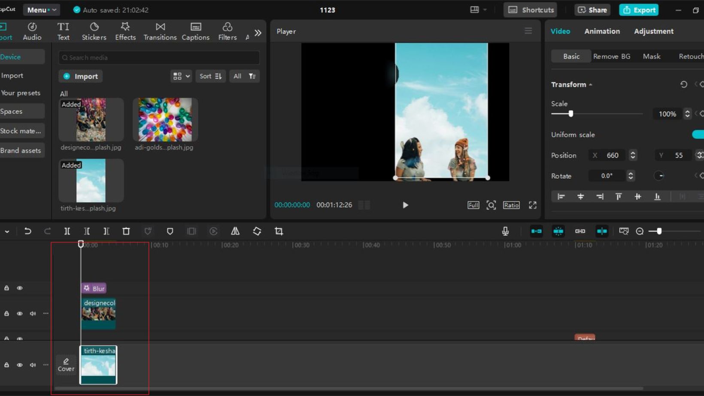704x396 pixels.
Task: Click Position X stepper arrows
Action: (x=633, y=155)
